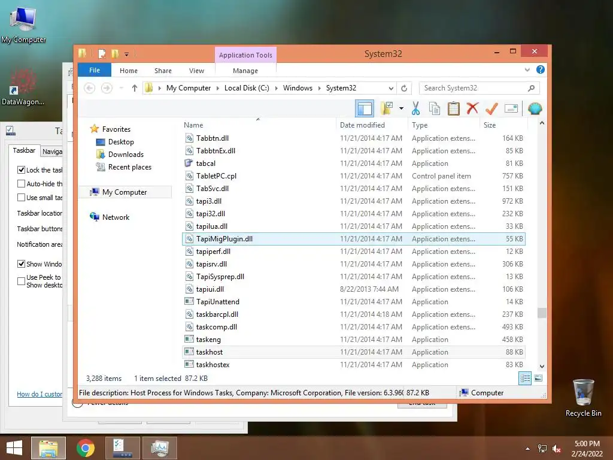Click the taskbar volume muted icon
Image resolution: width=613 pixels, height=460 pixels.
click(557, 449)
